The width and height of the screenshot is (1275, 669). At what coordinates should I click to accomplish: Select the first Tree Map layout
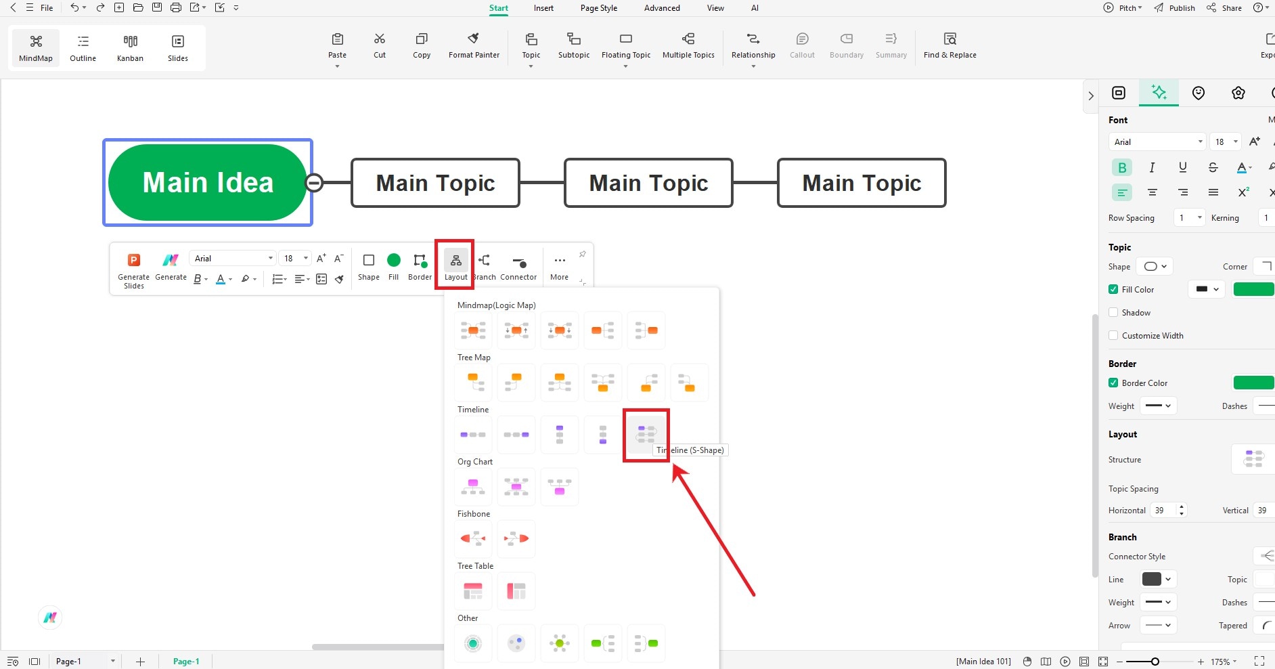tap(473, 382)
